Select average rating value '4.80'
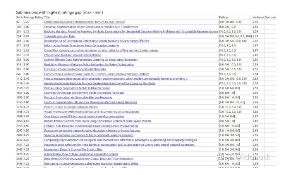The width and height of the screenshot is (285, 175). pyautogui.click(x=26, y=102)
